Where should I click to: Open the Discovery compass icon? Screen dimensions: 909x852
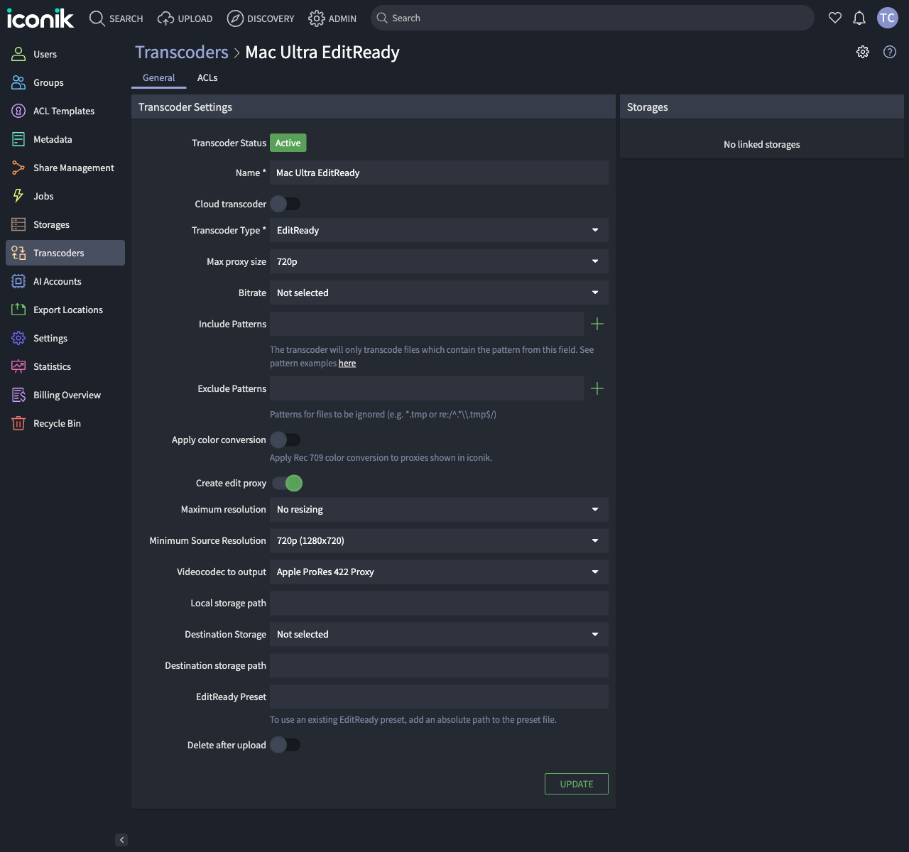[x=235, y=18]
